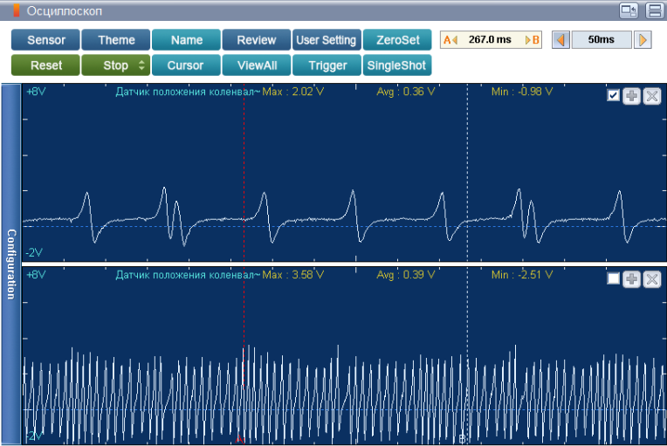Expand the Configuration side panel
Screen dimensions: 667x446
11,264
